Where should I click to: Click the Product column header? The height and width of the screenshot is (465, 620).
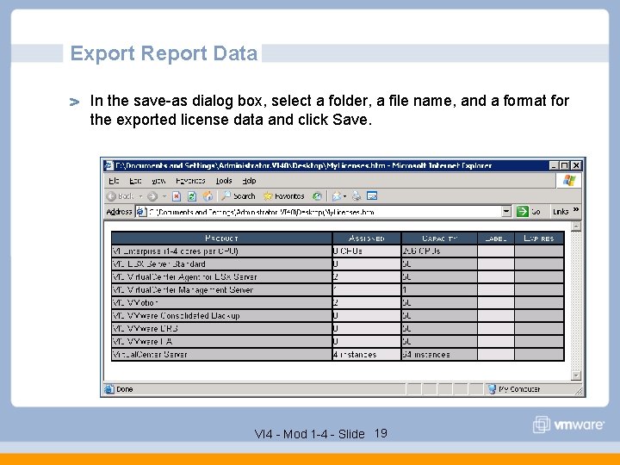(x=221, y=239)
